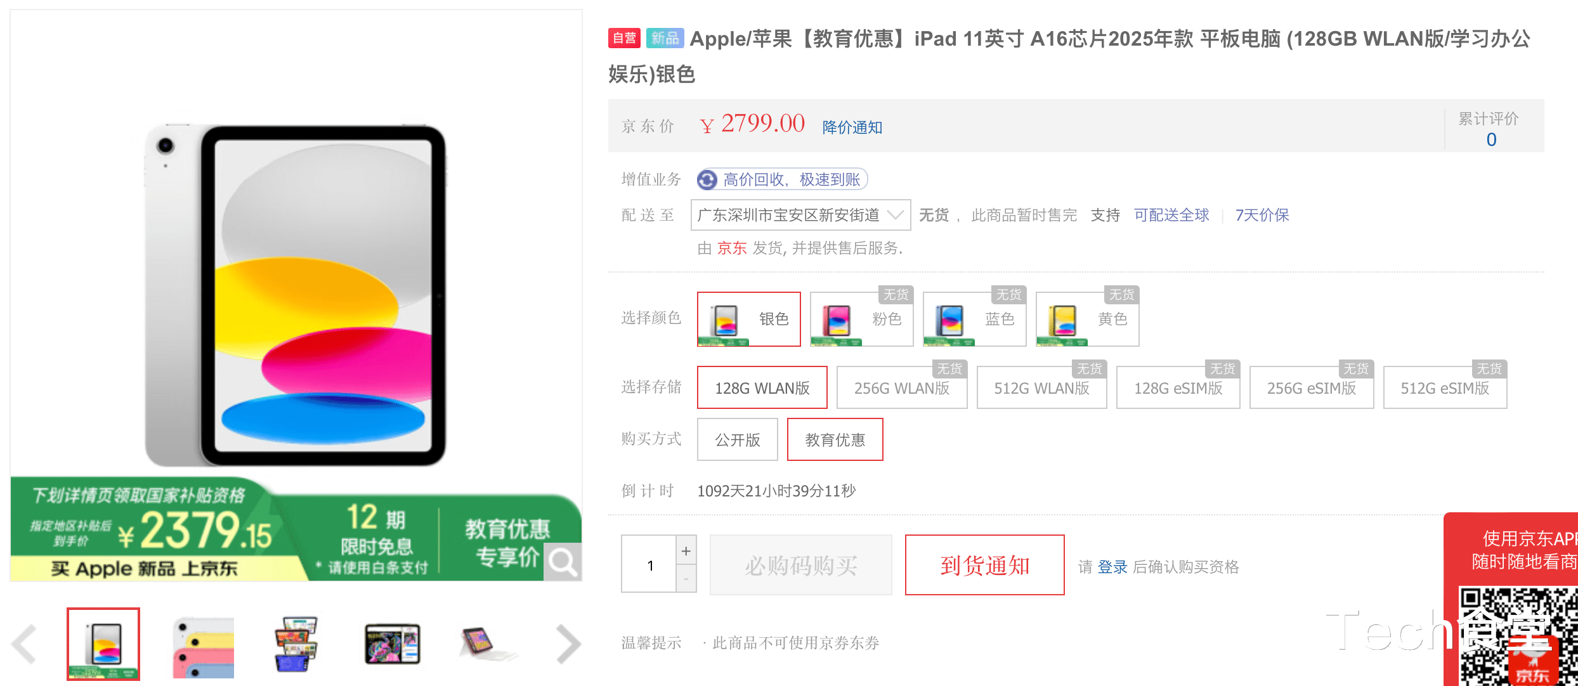
Task: Click the 此商品暂时售完 stock notice
Action: (x=1024, y=216)
